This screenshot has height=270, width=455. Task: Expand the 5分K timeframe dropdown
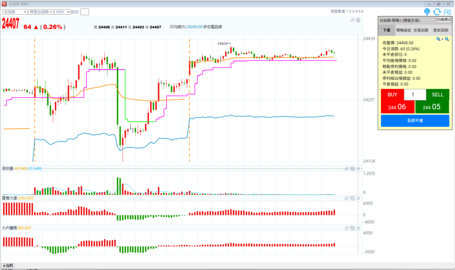pos(63,12)
